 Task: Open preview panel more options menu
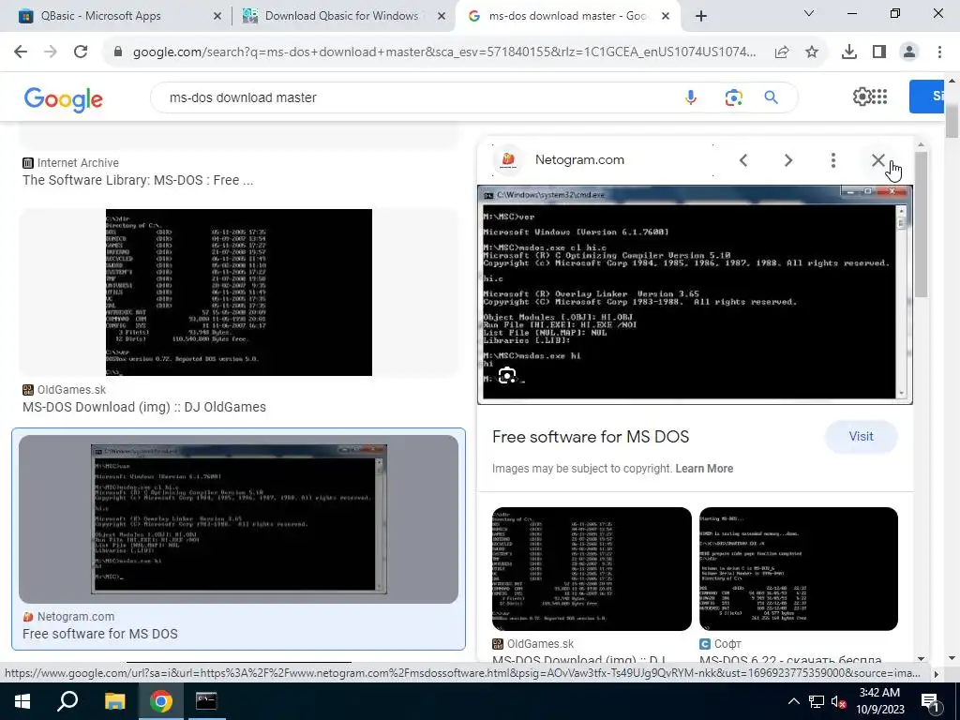[x=832, y=160]
